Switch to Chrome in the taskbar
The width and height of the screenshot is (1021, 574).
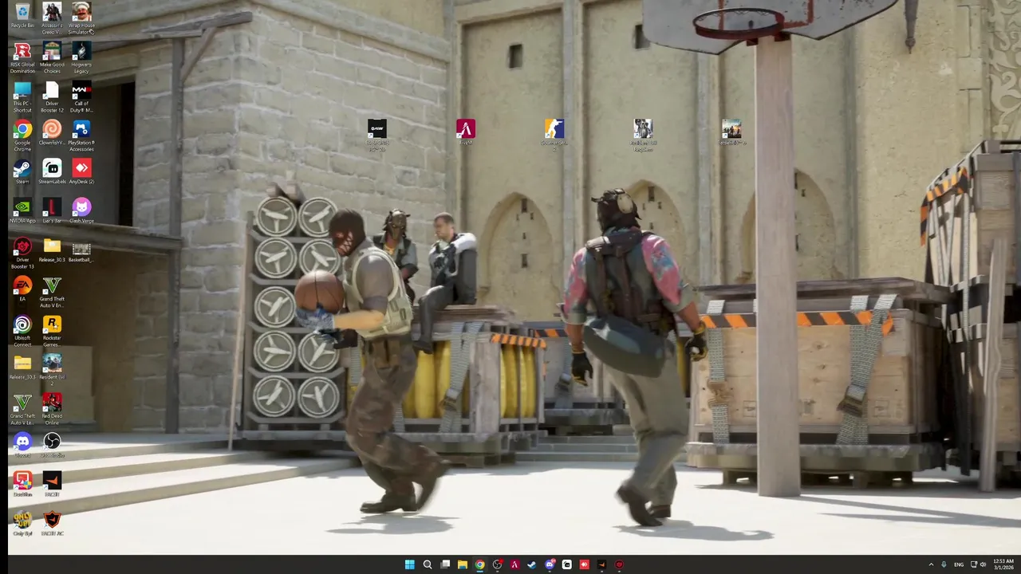pos(479,564)
